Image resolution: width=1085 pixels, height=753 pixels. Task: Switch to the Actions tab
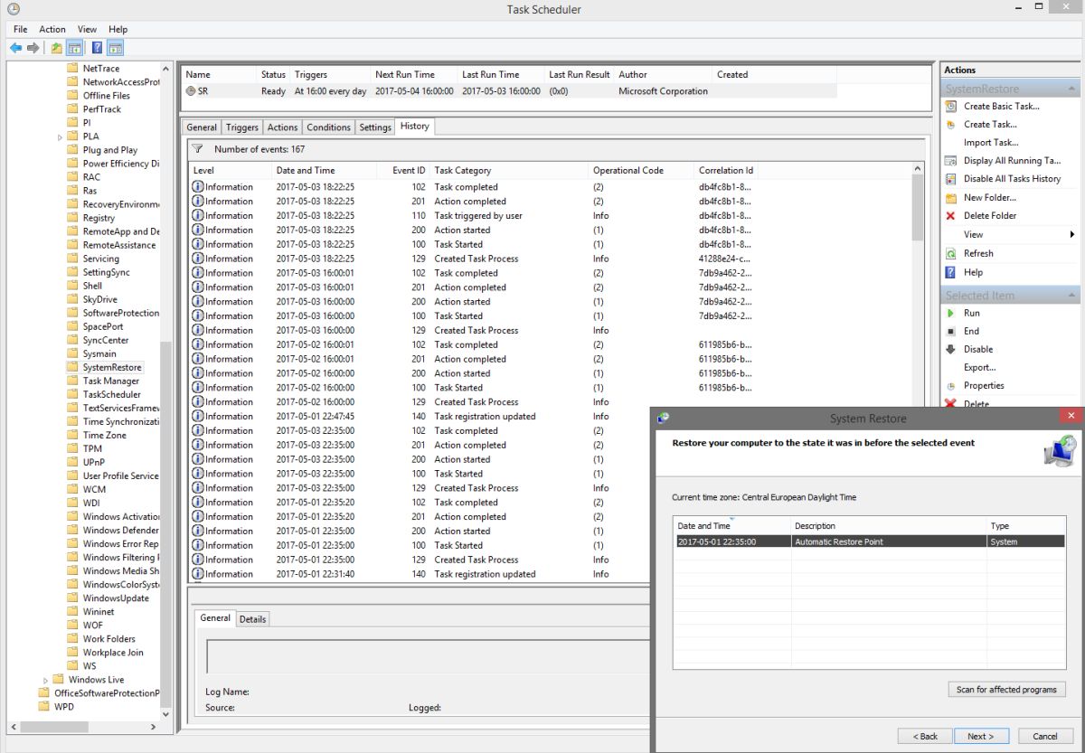point(282,127)
